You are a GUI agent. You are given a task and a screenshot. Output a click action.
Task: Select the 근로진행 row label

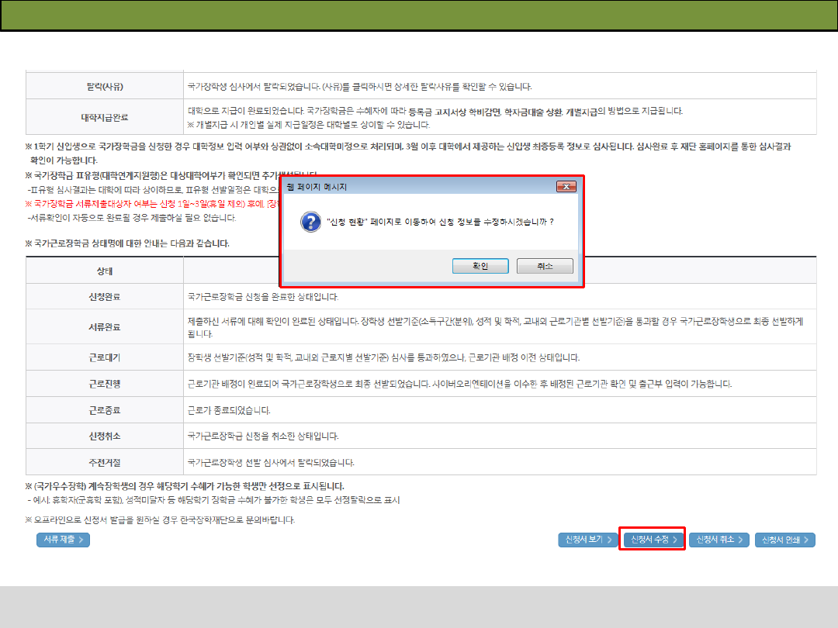point(105,384)
